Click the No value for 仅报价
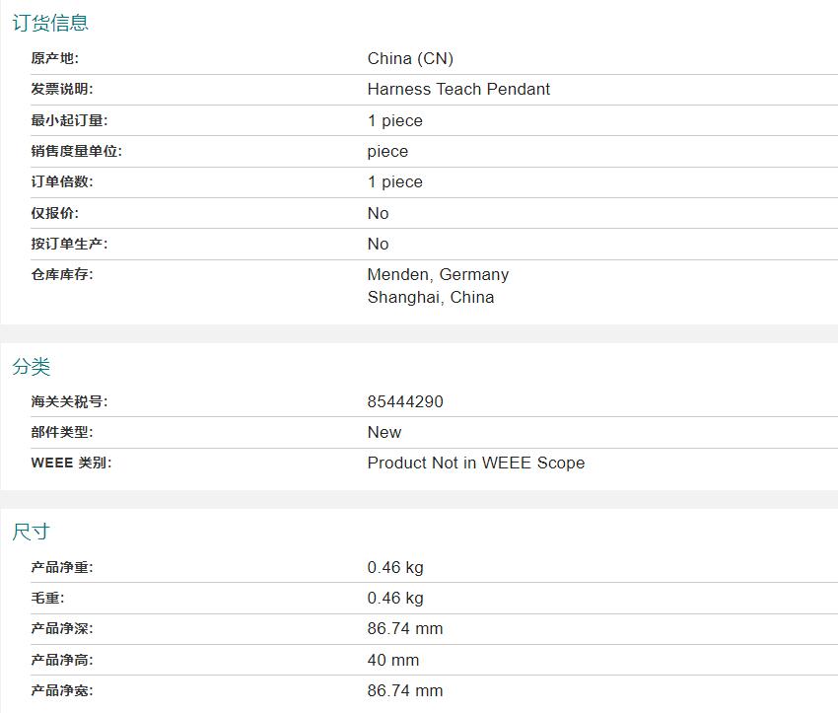Screen dimensions: 838x713 click(x=378, y=213)
